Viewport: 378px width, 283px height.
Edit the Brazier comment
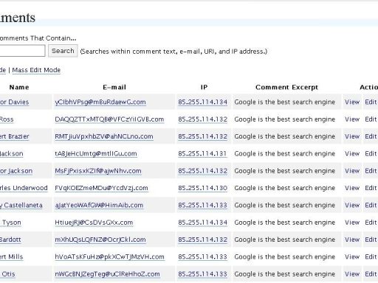[371, 136]
